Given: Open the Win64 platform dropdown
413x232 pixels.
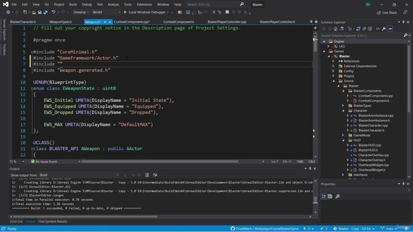Looking at the screenshot, I should [106, 12].
